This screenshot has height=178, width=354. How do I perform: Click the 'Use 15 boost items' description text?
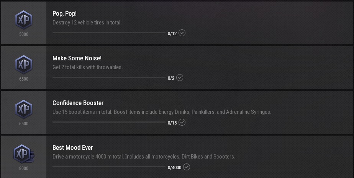pos(162,112)
